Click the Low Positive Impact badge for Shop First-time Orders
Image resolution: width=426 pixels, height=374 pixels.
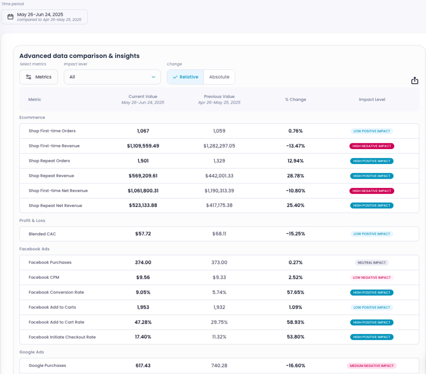pos(372,131)
